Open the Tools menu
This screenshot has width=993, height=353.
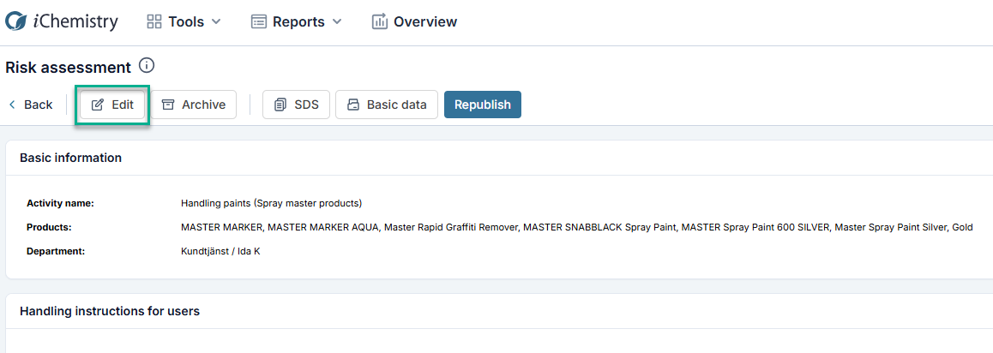click(x=184, y=21)
